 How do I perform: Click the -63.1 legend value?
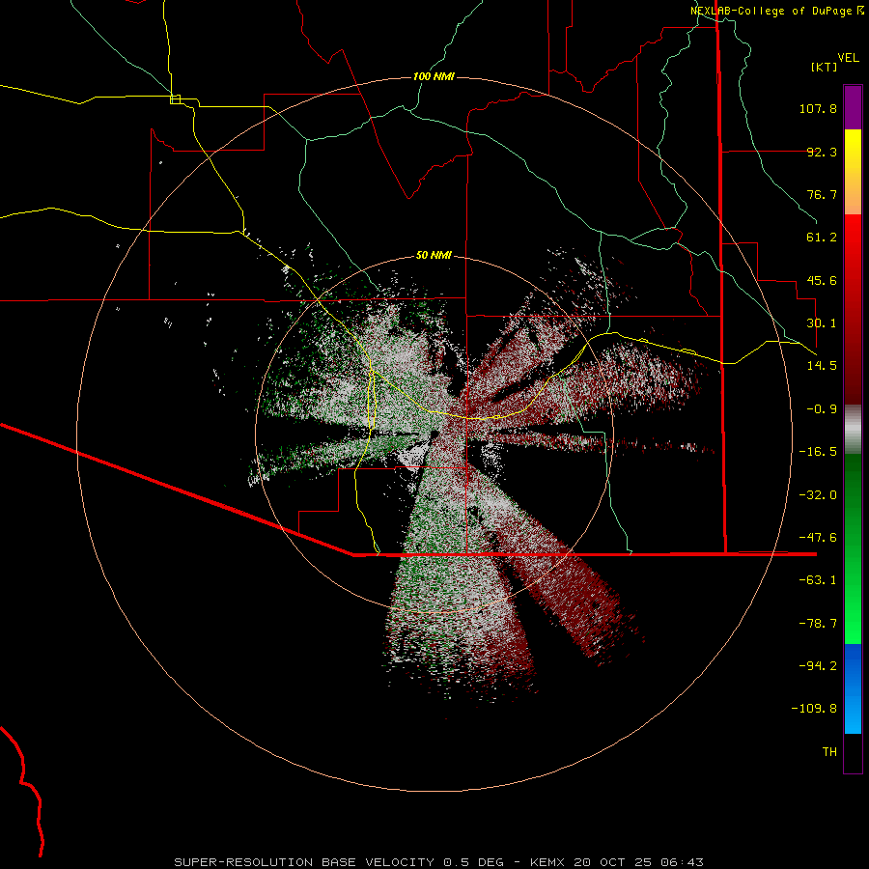[818, 580]
